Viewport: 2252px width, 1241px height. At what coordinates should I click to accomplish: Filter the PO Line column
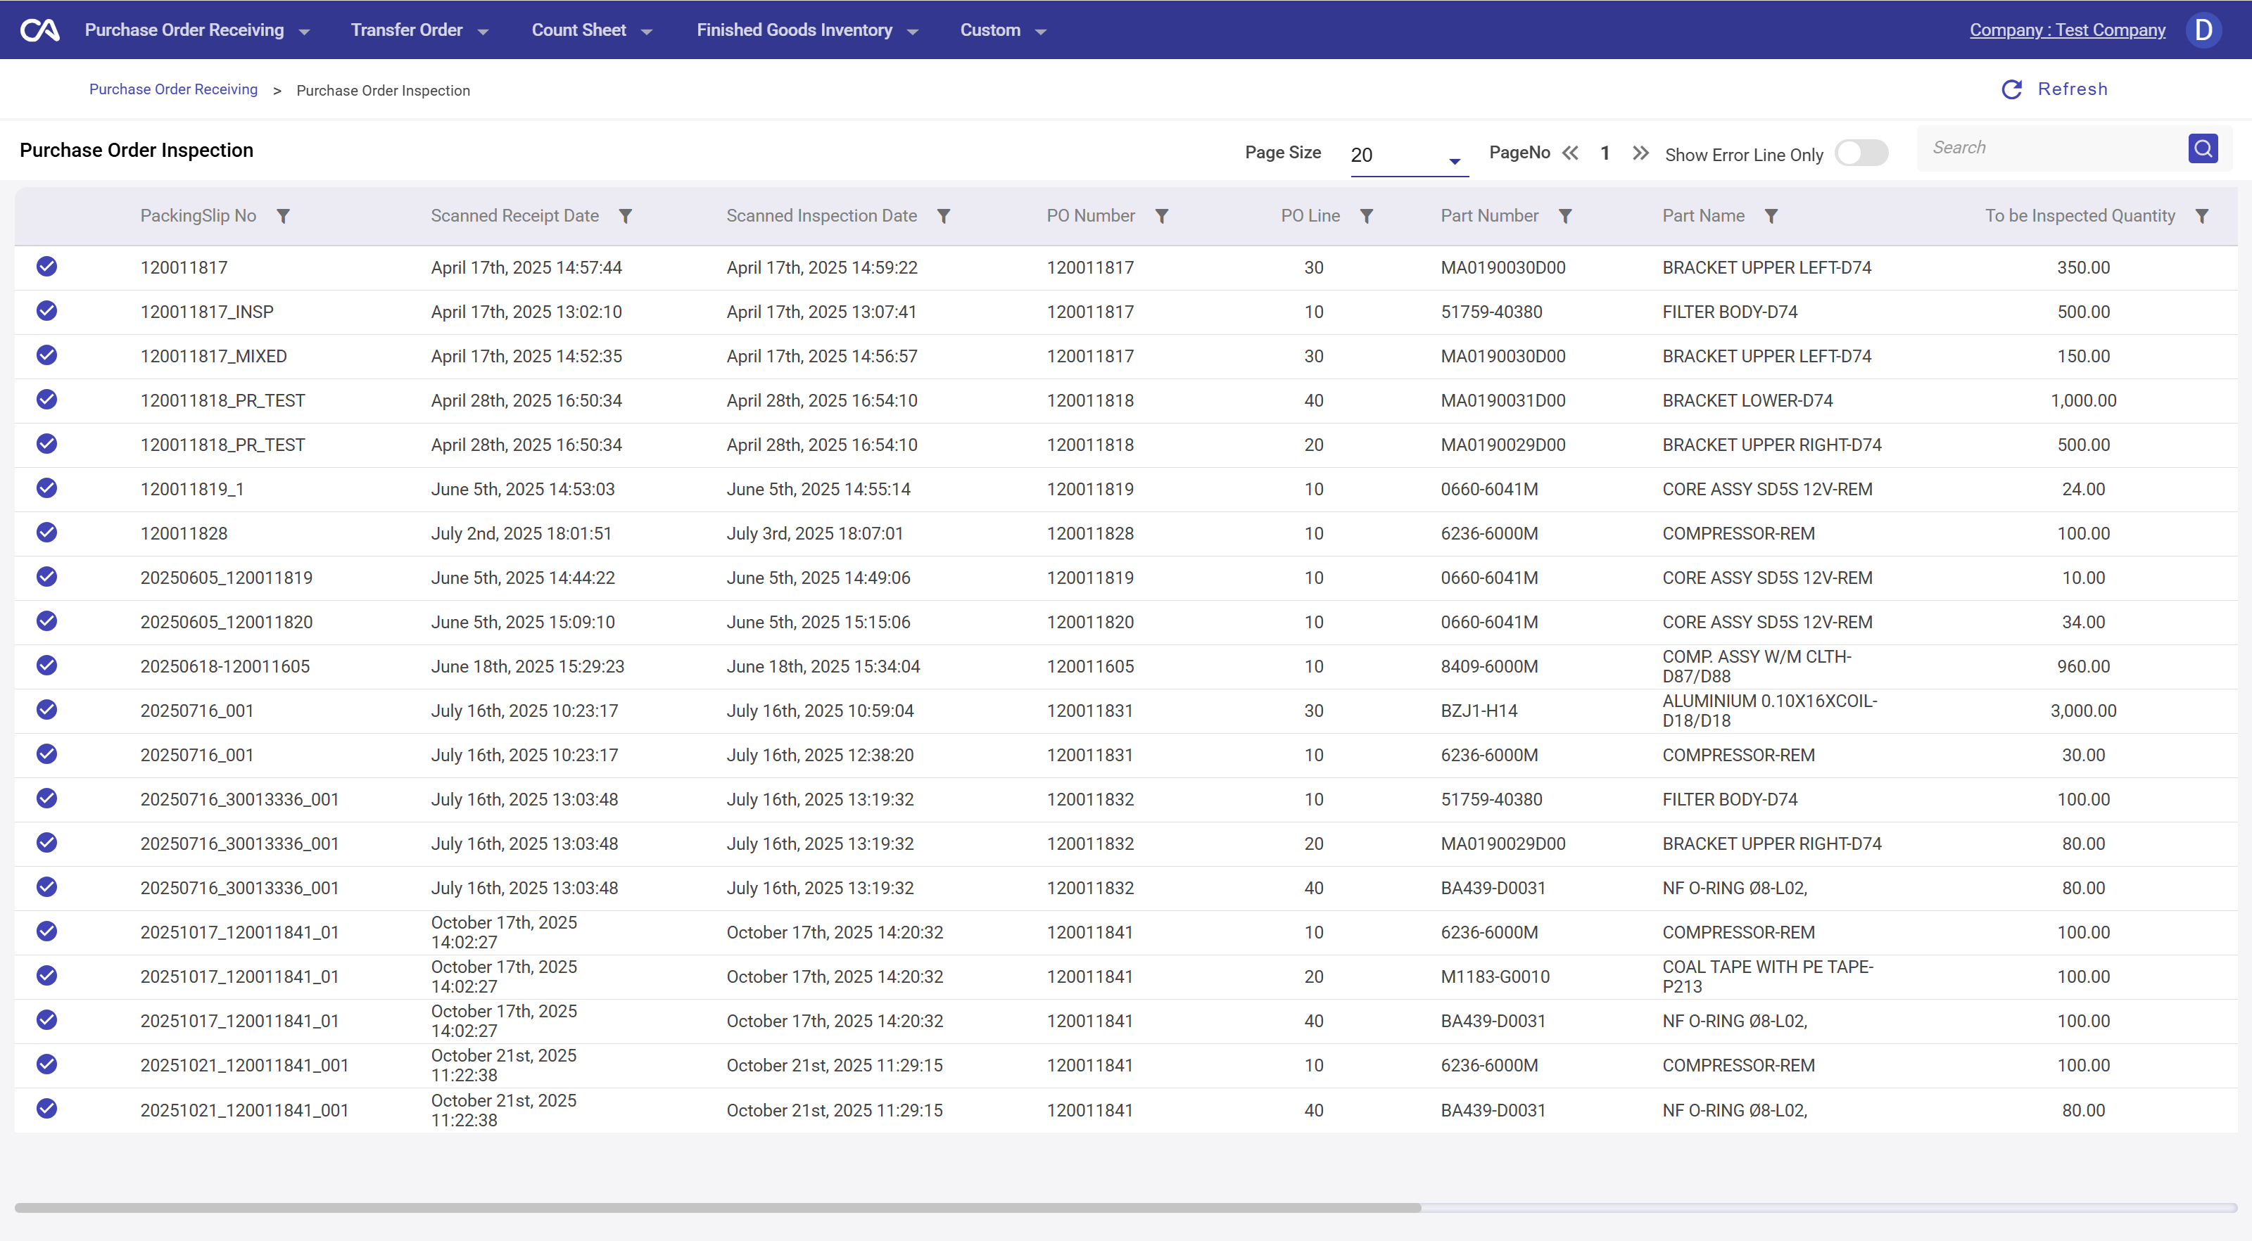coord(1367,216)
